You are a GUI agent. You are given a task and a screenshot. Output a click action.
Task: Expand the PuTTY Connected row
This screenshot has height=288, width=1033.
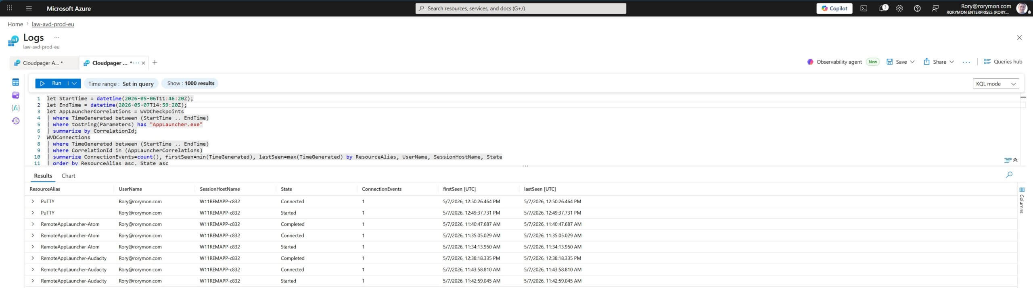pos(33,201)
